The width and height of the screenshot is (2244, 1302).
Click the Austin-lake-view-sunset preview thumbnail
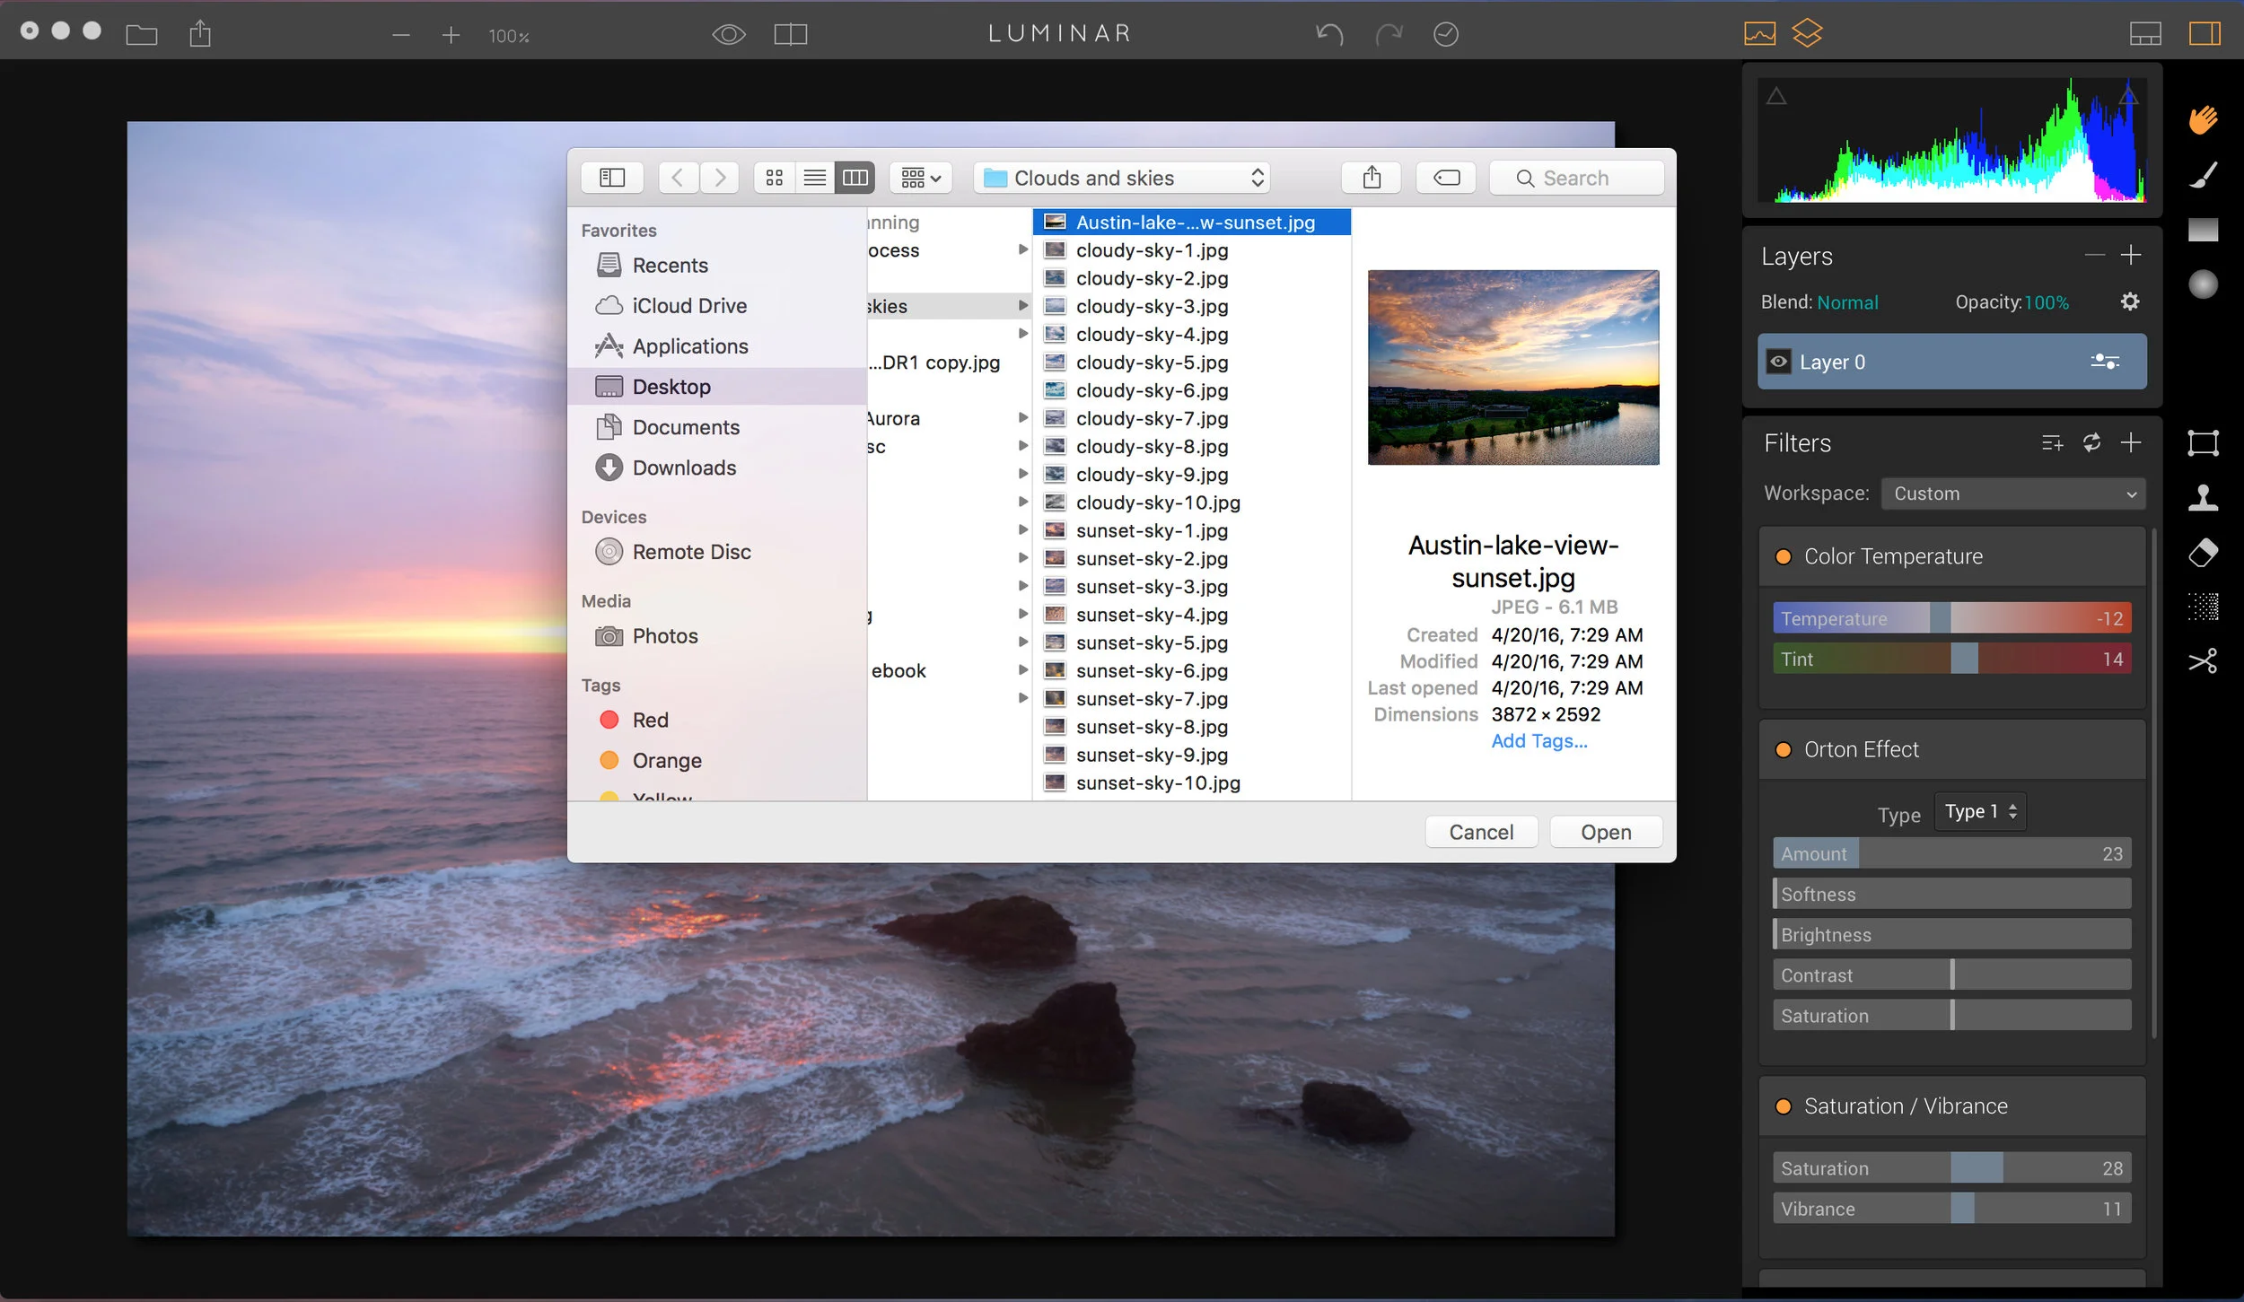click(x=1513, y=367)
